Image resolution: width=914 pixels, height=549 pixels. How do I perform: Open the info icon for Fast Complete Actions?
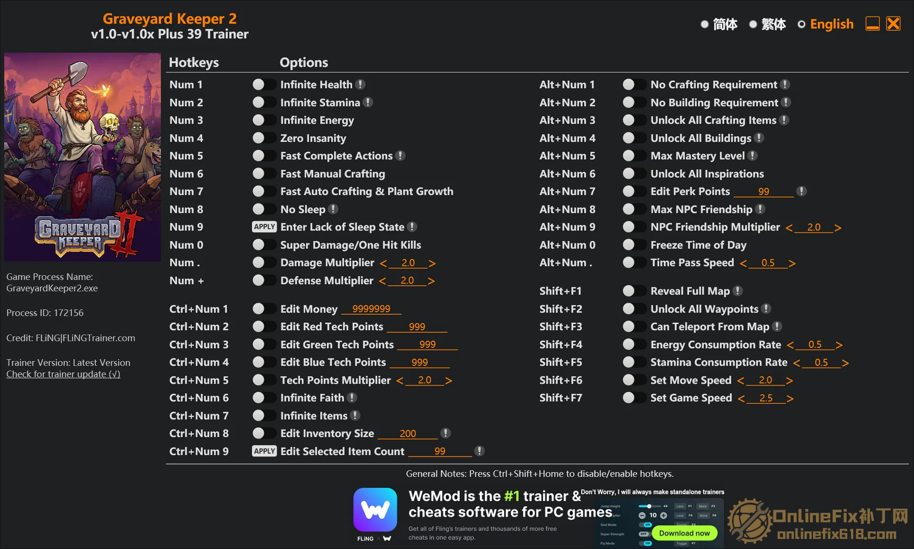tap(401, 156)
